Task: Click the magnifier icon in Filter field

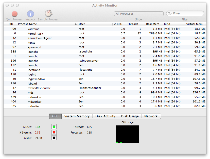Action: [x=169, y=13]
